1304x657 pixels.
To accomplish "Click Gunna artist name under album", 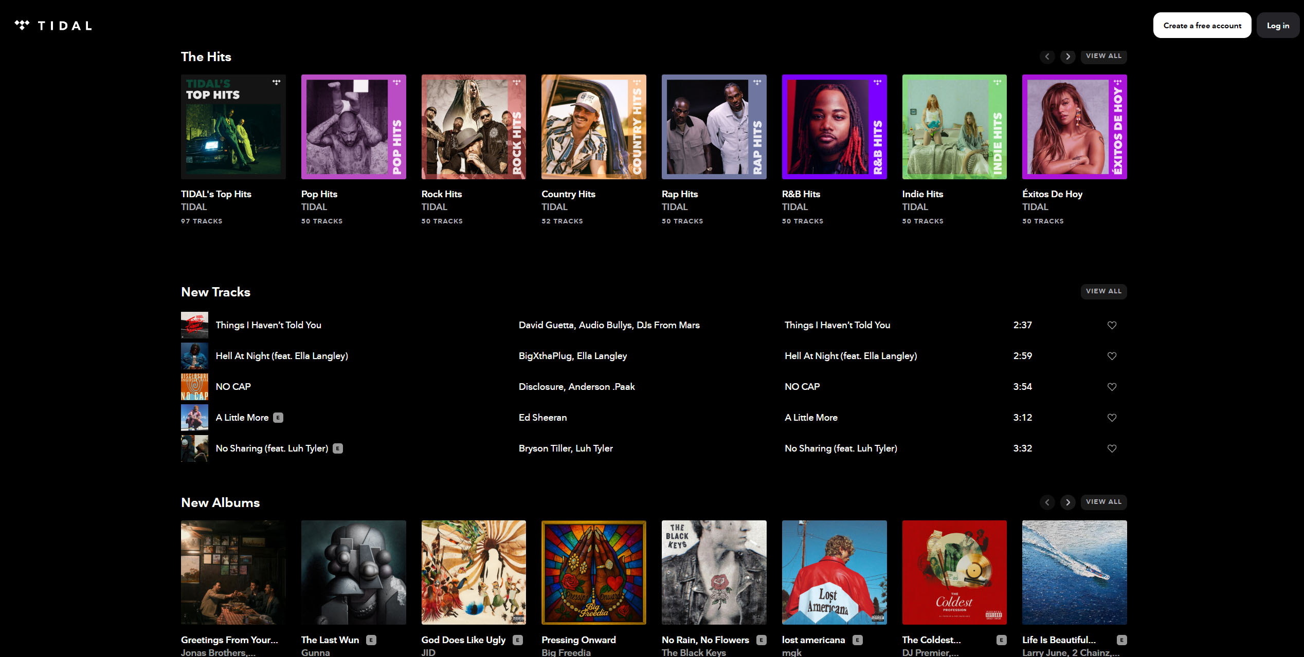I will (x=315, y=652).
